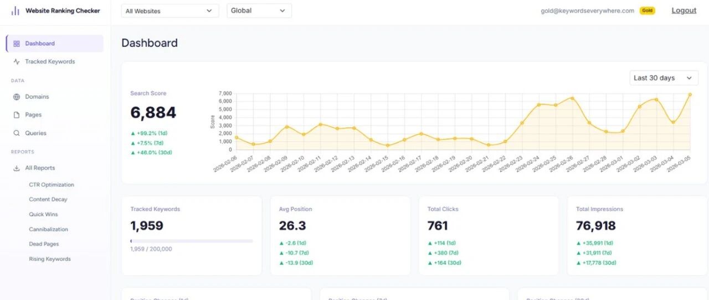Screen dimensions: 709x300
Task: Click the gold@keywordseverywhere.com account email
Action: 588,10
